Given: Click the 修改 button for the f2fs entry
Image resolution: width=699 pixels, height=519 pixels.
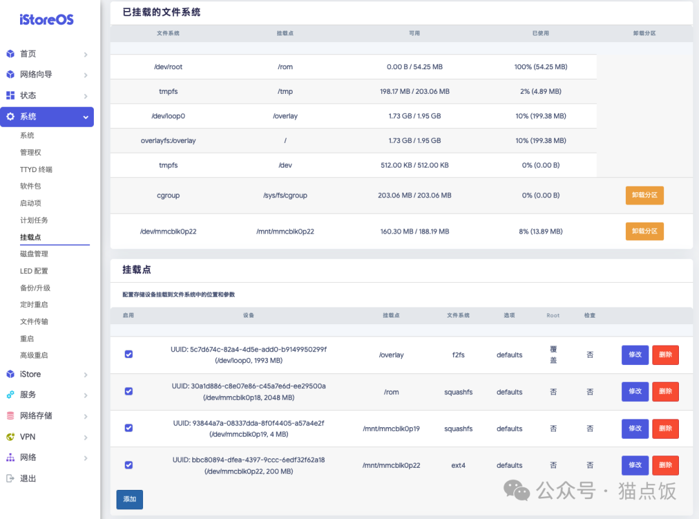Looking at the screenshot, I should click(634, 354).
